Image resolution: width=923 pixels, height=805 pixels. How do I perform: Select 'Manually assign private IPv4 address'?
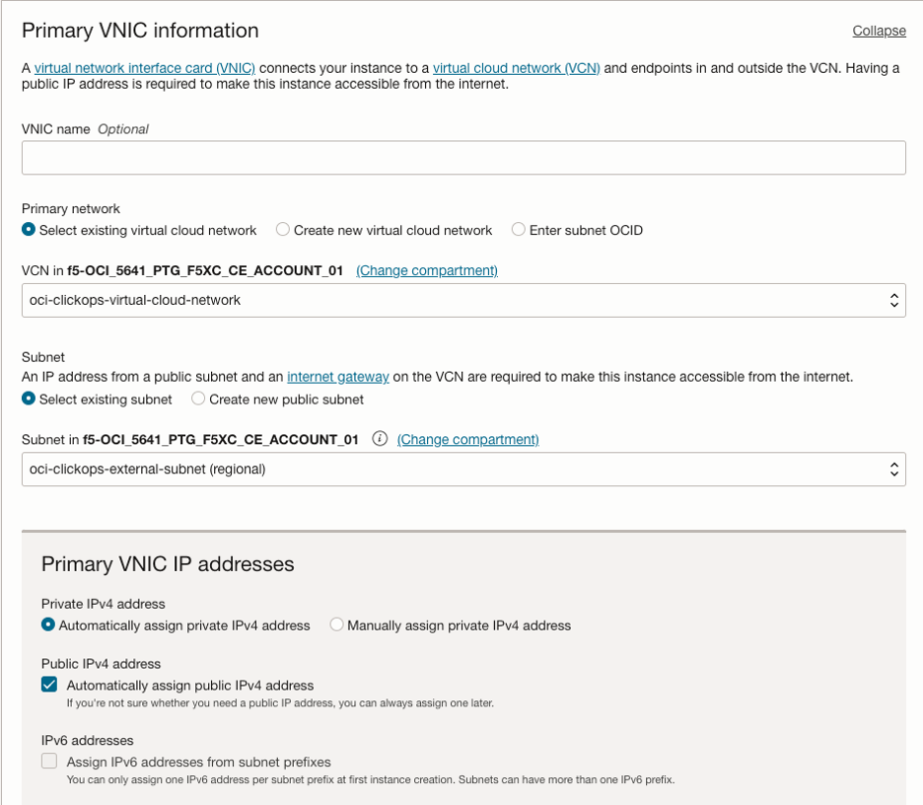tap(337, 625)
